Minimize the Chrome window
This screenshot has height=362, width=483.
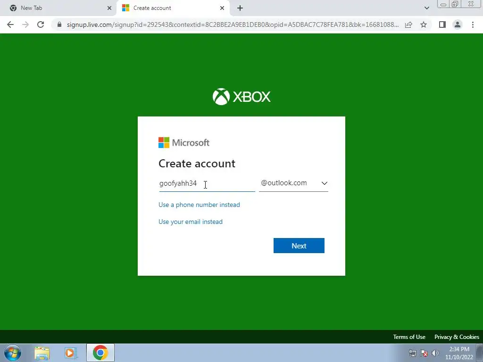pos(443,4)
